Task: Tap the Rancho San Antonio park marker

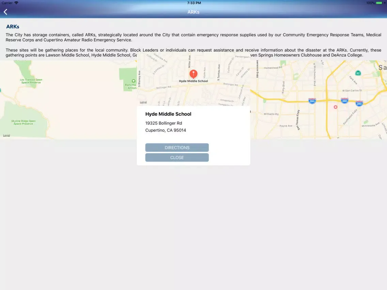Action: [134, 81]
